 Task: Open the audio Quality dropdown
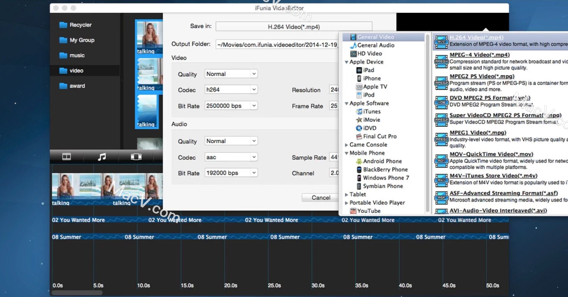[x=231, y=141]
